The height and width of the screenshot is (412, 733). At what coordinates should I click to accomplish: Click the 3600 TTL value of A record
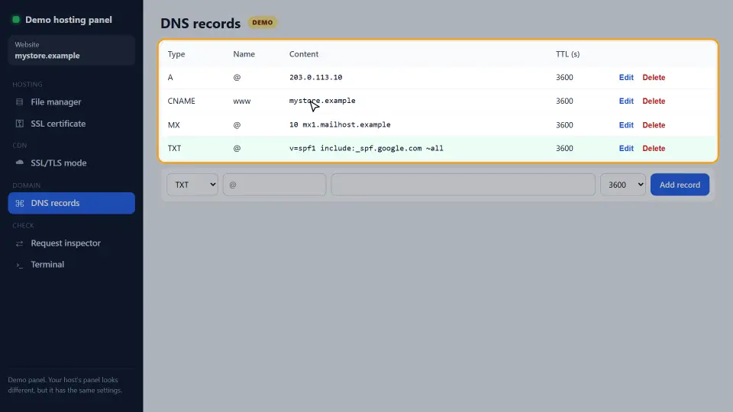(564, 77)
